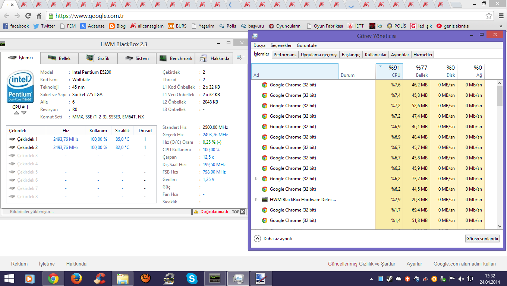Viewport: 507px width, 286px height.
Task: Collapse details via Daha az ayrıntı
Action: click(x=273, y=239)
